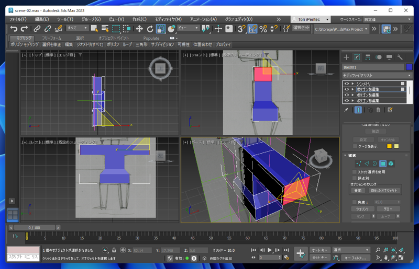Screen dimensions: 419x269
Task: Toggle the Lock Selection padlock icon
Action: (114, 250)
